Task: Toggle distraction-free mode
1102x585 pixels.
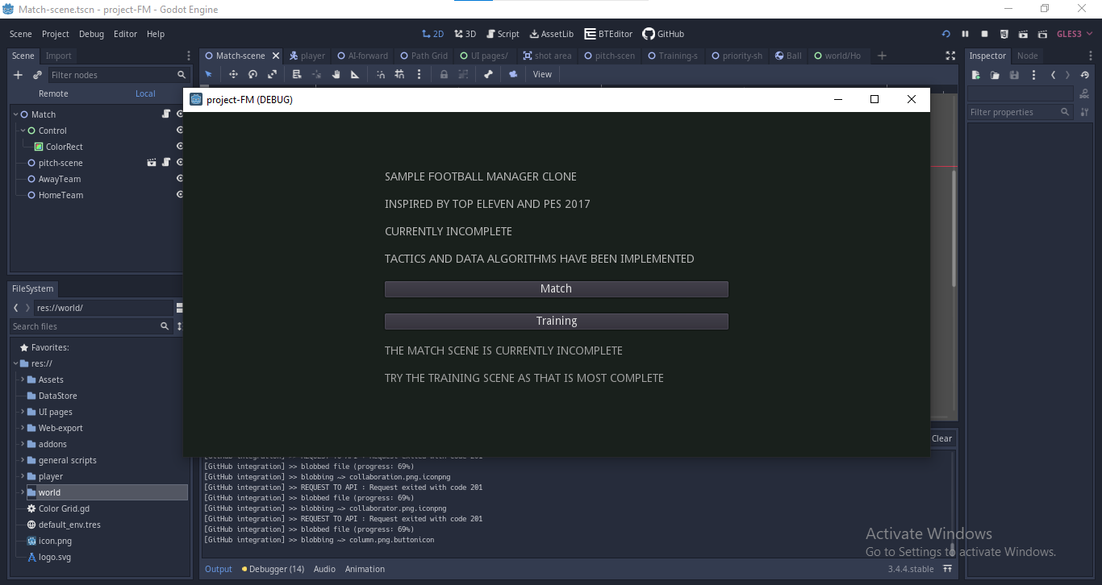Action: click(x=951, y=56)
